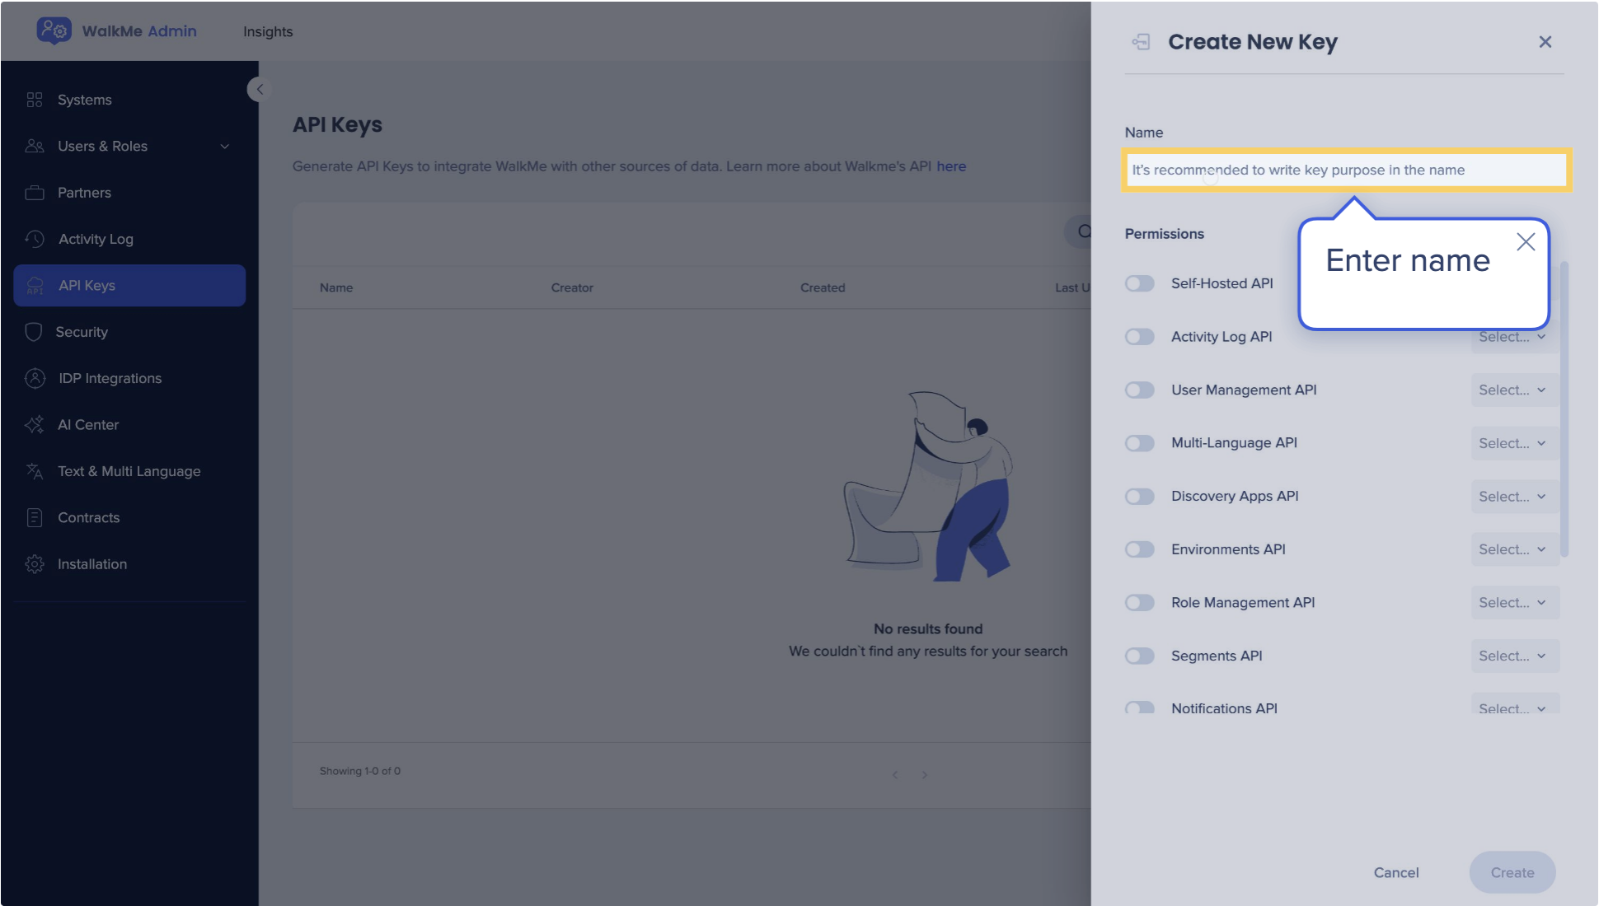The width and height of the screenshot is (1599, 906).
Task: Open the Systems page
Action: [x=129, y=100]
